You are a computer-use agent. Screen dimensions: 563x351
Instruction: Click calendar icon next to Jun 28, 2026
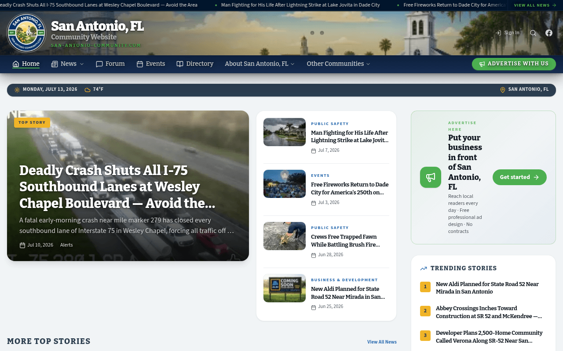point(314,255)
